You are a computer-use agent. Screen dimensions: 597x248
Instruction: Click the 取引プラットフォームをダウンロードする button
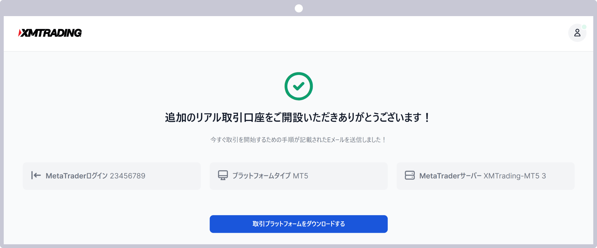tap(298, 224)
